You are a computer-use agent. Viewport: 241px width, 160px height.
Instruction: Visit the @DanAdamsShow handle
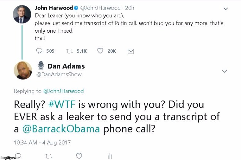[59, 74]
